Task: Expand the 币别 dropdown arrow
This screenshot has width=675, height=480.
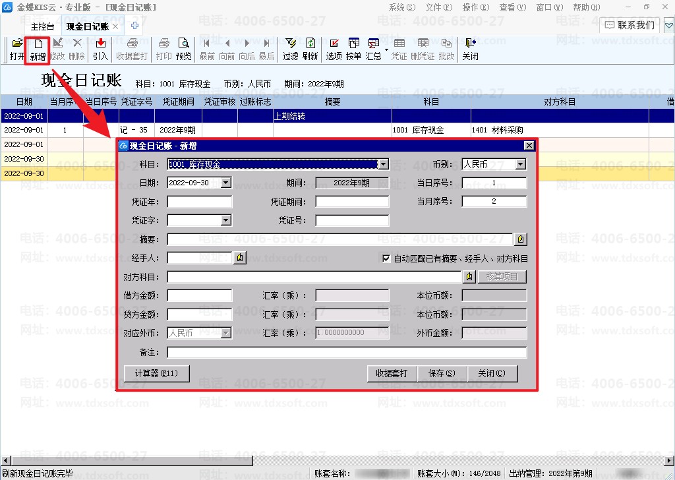Action: [521, 164]
